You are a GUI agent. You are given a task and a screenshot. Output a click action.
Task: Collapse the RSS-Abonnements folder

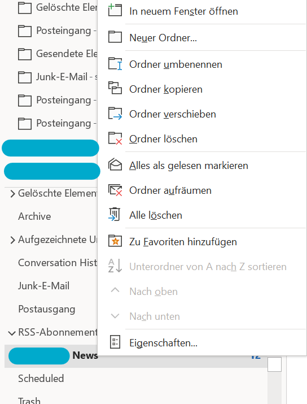12,333
